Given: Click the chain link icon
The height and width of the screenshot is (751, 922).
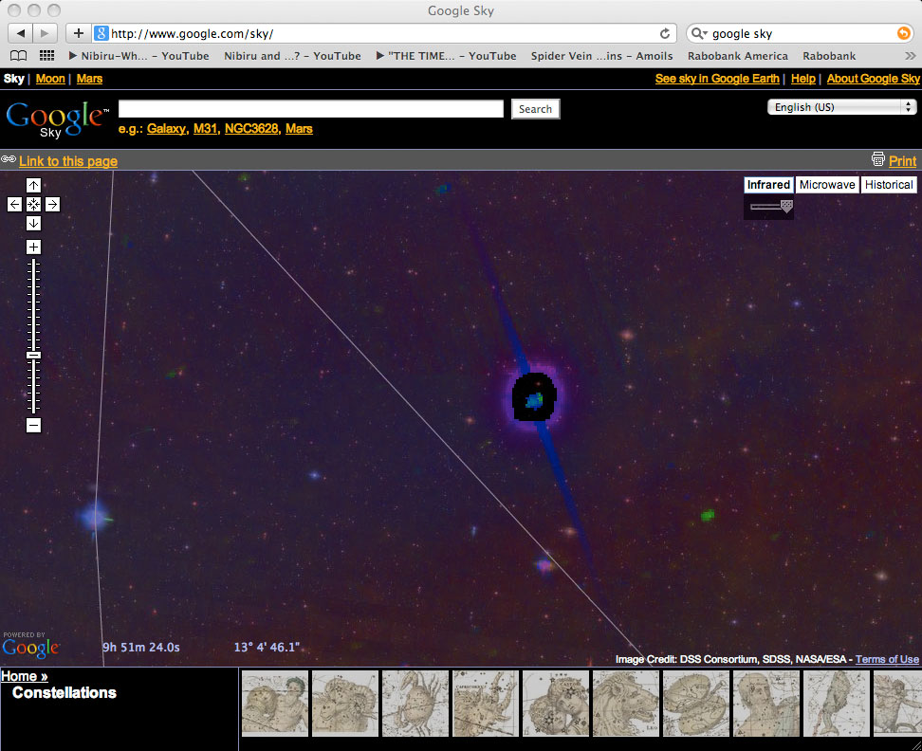Looking at the screenshot, I should (x=9, y=159).
